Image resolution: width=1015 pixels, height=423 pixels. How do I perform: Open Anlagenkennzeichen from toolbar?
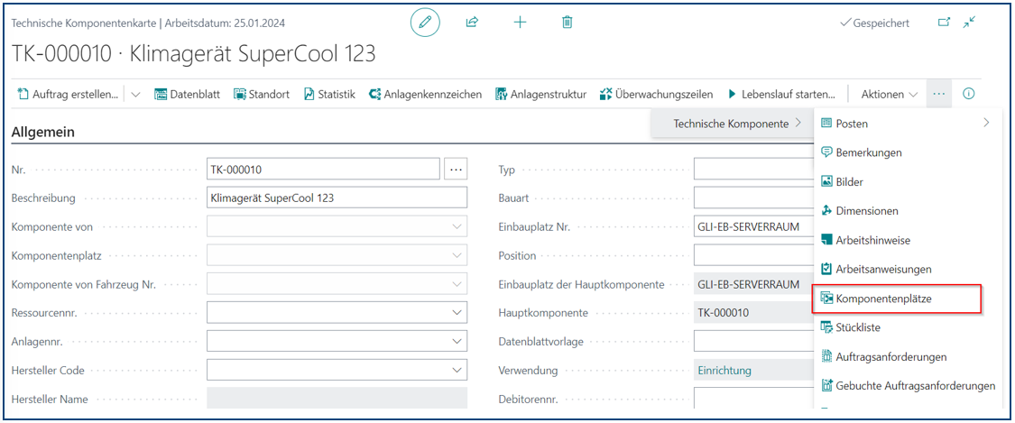(x=425, y=95)
